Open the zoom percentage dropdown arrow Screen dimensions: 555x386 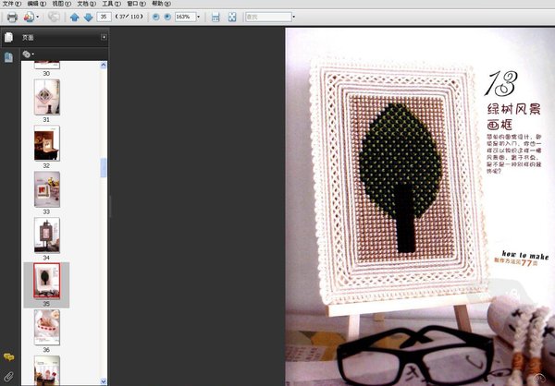(x=198, y=17)
